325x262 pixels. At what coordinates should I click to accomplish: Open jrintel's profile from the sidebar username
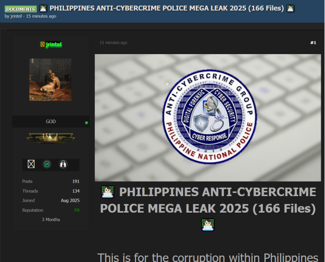54,44
